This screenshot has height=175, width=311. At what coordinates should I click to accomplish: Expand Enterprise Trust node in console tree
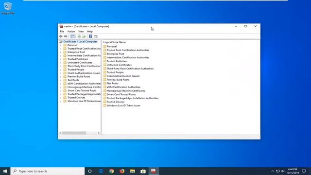61,52
